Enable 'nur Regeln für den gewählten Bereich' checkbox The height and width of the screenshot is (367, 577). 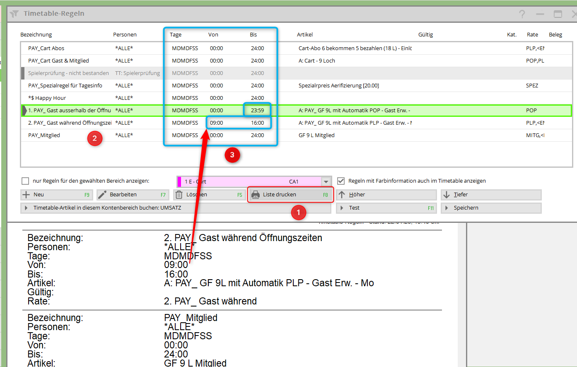tap(25, 181)
